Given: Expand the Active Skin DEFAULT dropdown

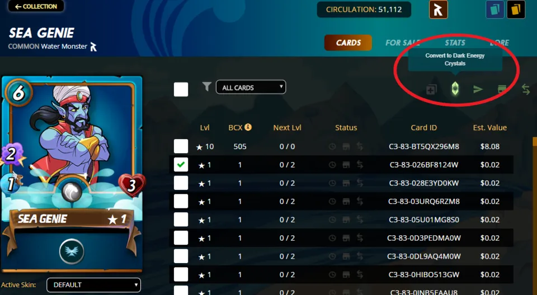Looking at the screenshot, I should pos(93,285).
